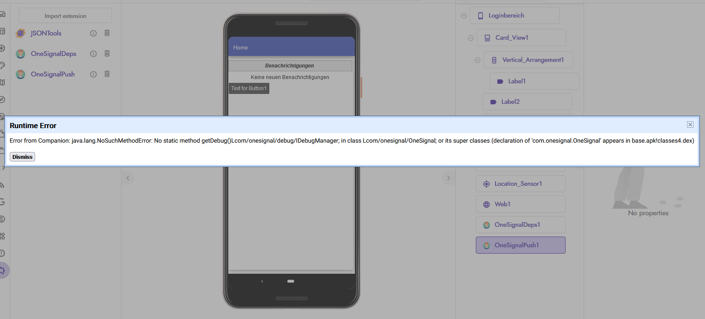705x319 pixels.
Task: Select Web1 in component tree
Action: (x=521, y=204)
